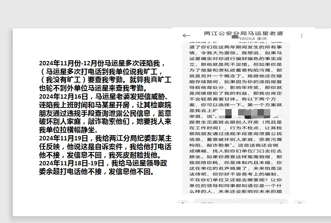The height and width of the screenshot is (223, 331).
Task: Click the paragraph beginning '2024年11月19日'
Action: pos(105,146)
